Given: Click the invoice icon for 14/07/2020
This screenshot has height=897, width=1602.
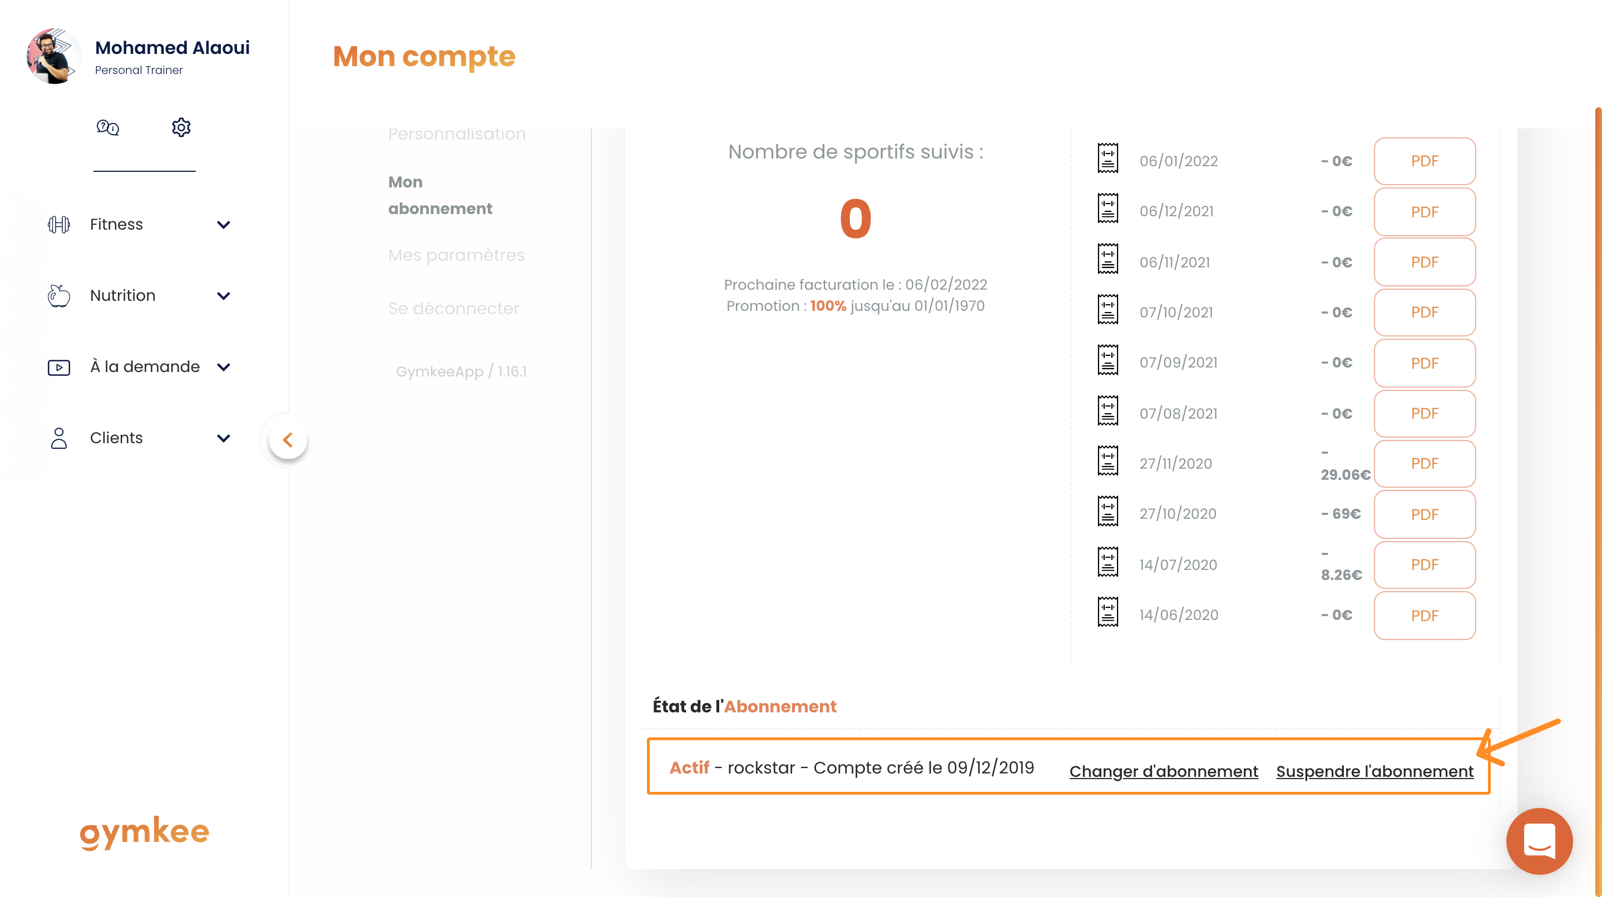Looking at the screenshot, I should pyautogui.click(x=1107, y=561).
